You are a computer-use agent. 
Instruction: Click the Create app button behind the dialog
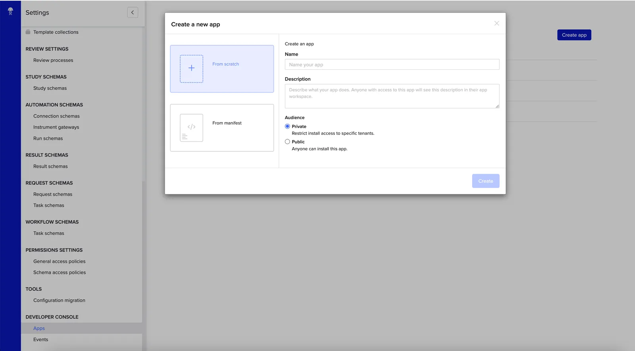pos(574,35)
